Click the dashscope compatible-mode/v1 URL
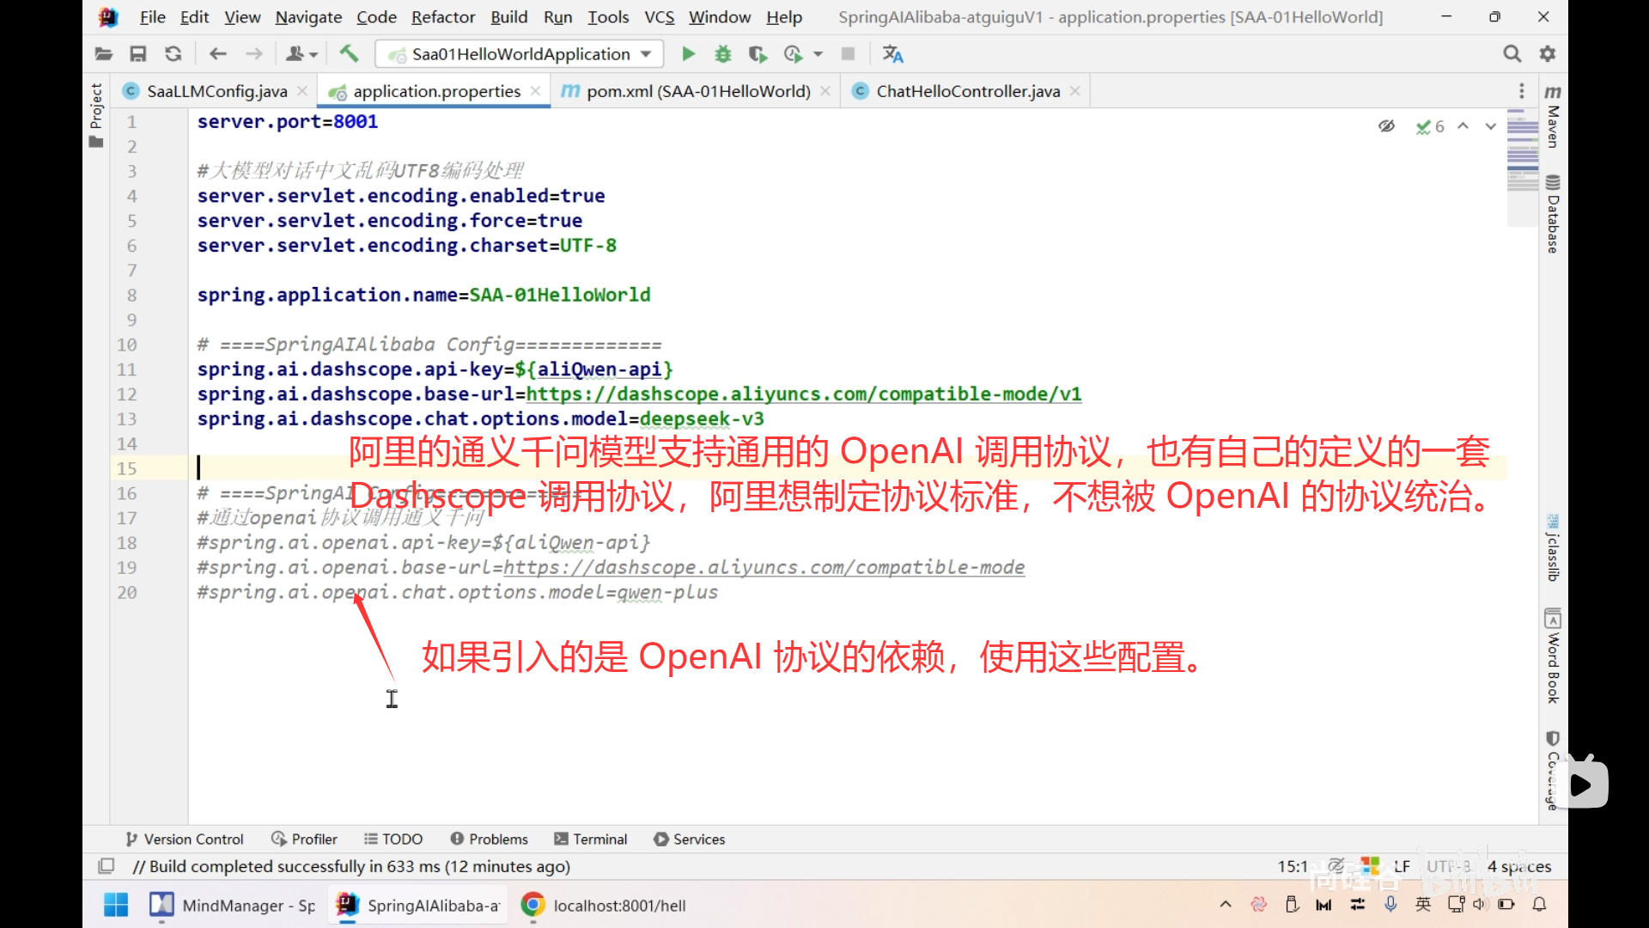 (x=803, y=394)
